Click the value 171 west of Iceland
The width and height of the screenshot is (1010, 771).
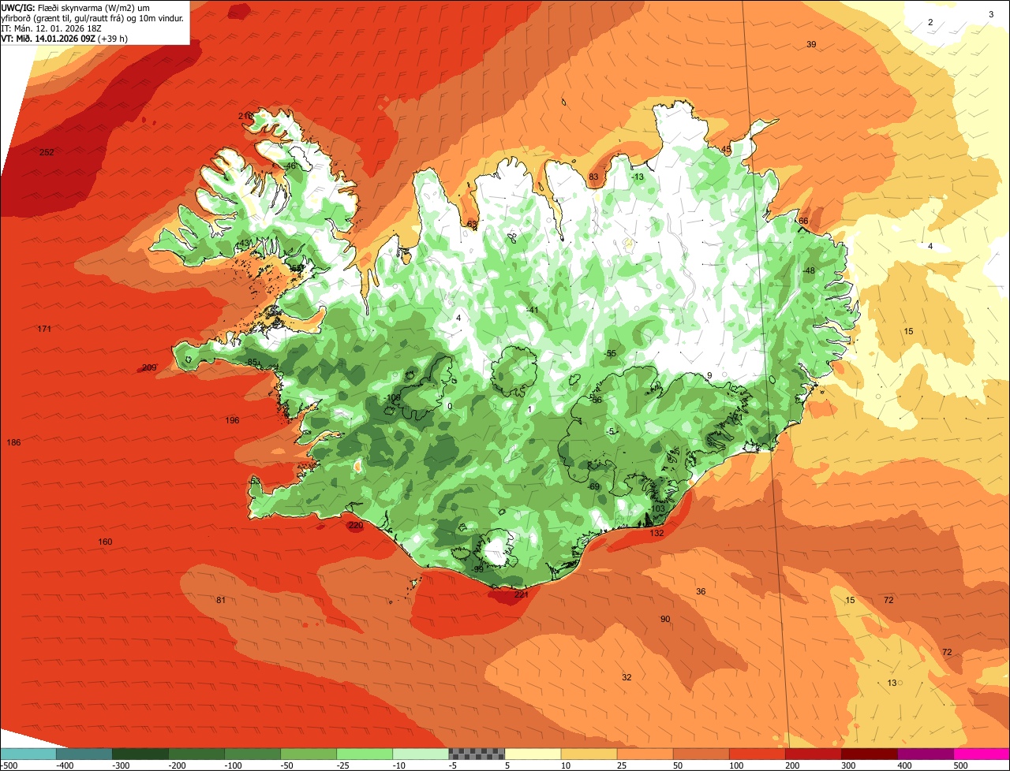click(x=44, y=329)
